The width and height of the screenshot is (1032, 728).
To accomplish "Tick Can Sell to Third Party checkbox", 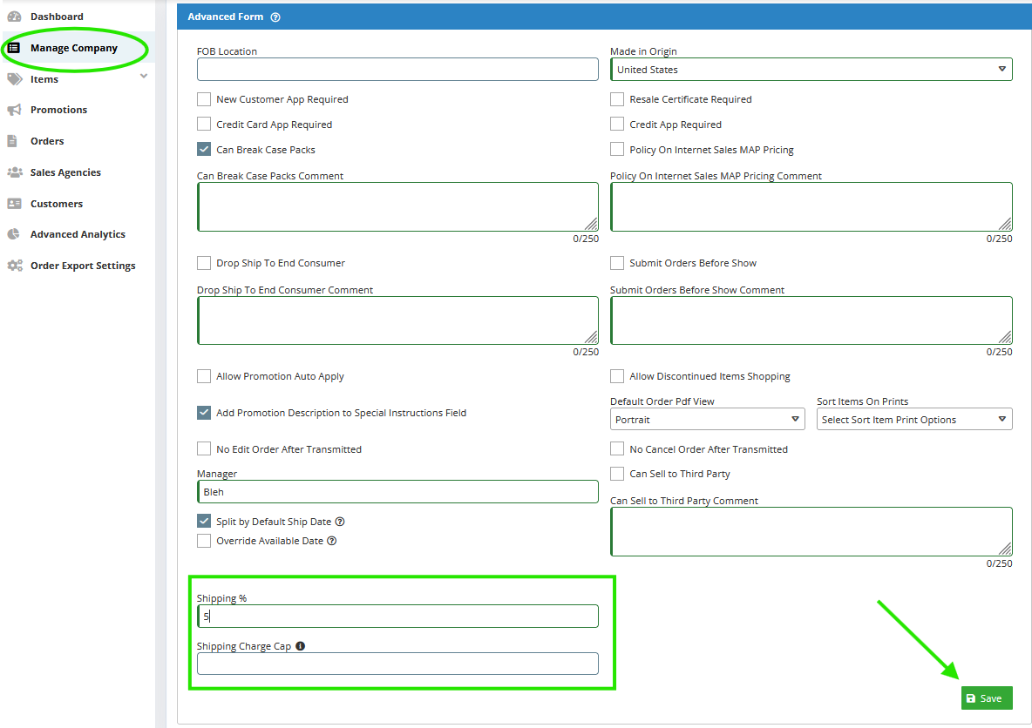I will coord(617,474).
